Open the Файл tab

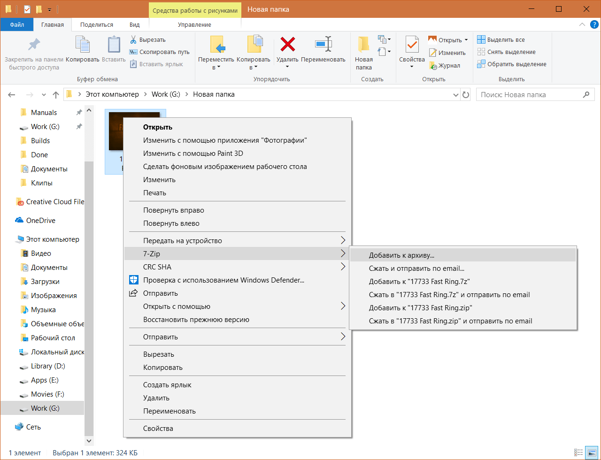pyautogui.click(x=17, y=24)
